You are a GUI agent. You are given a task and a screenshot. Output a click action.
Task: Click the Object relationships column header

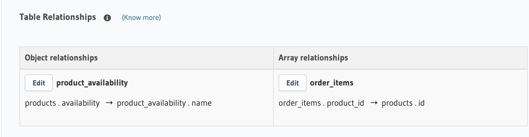[61, 58]
